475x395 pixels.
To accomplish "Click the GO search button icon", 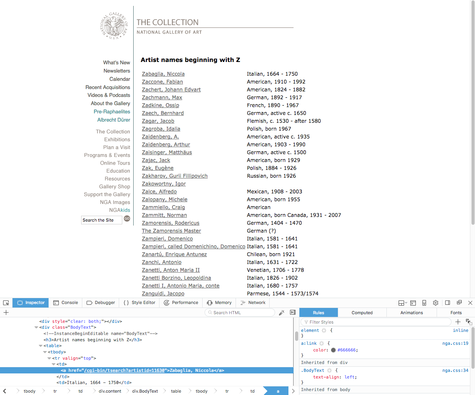I will tap(127, 219).
